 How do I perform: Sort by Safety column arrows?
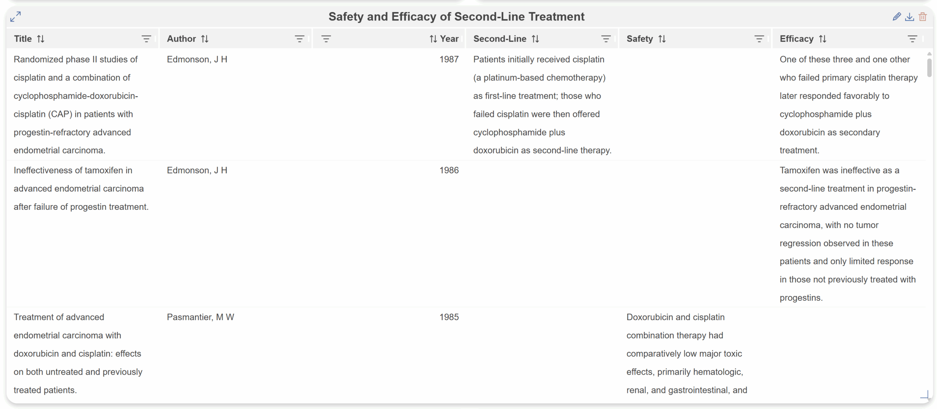(x=662, y=39)
